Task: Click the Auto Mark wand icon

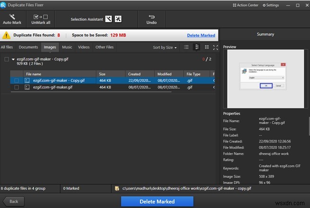Action: tap(12, 17)
